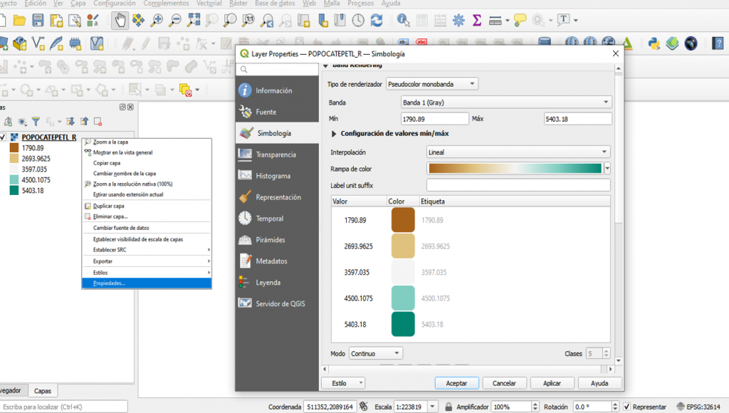Open the Interpolación dropdown
This screenshot has height=413, width=729.
[x=518, y=152]
